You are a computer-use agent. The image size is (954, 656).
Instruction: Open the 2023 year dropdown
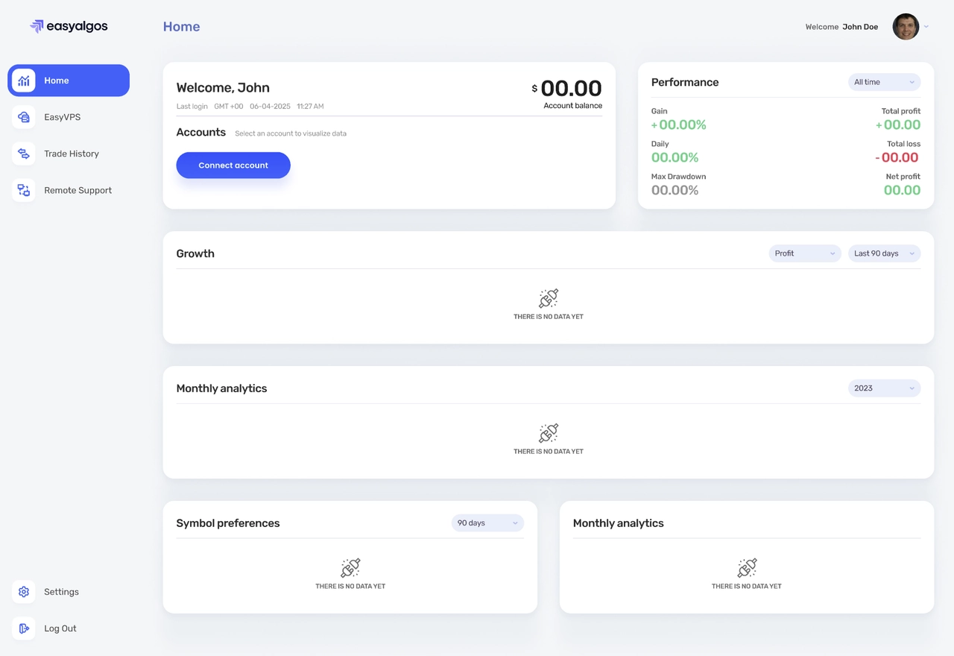(884, 388)
